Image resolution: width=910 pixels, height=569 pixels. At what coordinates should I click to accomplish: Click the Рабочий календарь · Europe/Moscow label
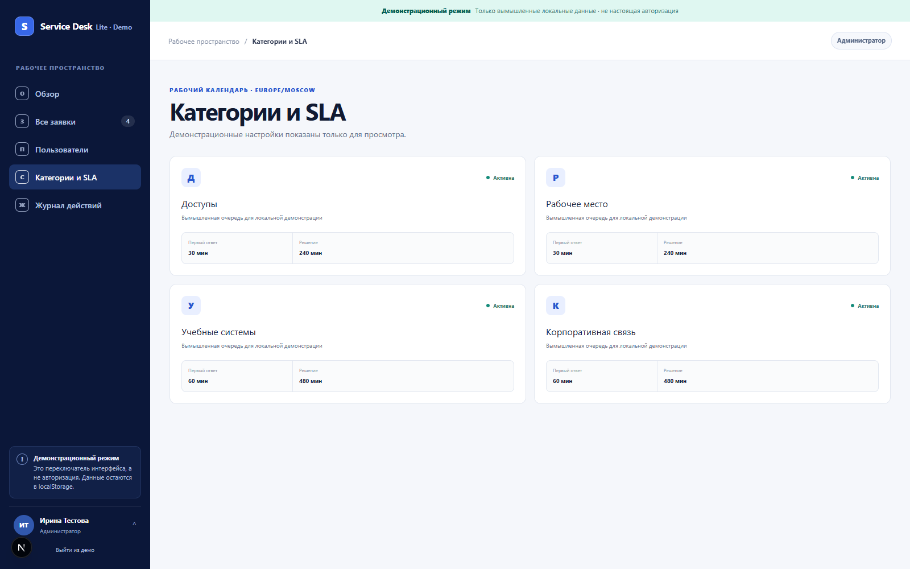pos(242,90)
